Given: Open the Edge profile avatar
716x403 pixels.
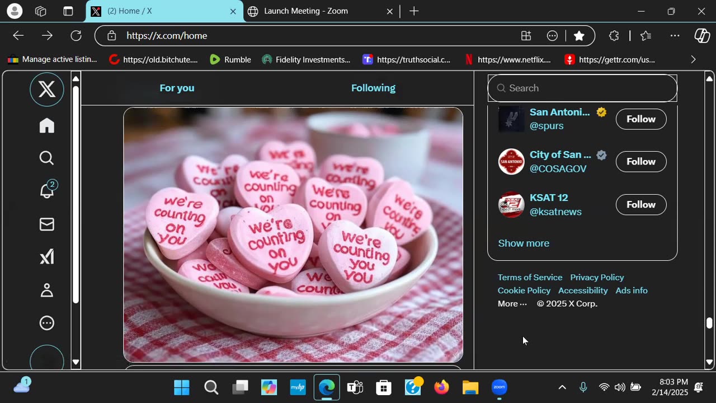Looking at the screenshot, I should coord(15,11).
